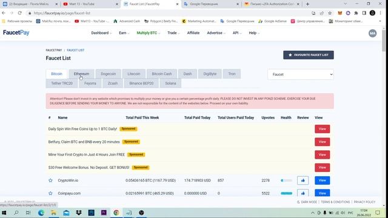The height and width of the screenshot is (218, 388).
Task: Open a new browser tab with plus
Action: pos(307,4)
